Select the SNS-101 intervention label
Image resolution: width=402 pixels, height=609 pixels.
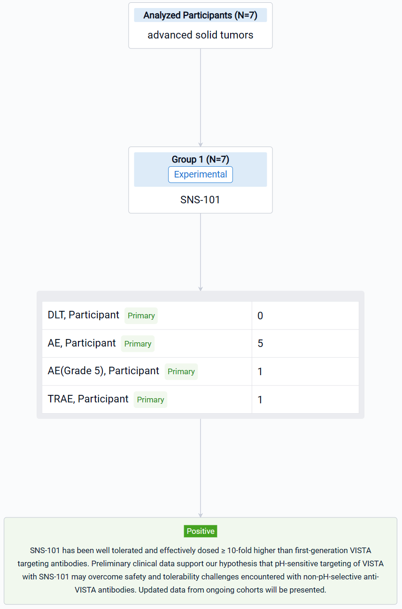coord(201,200)
